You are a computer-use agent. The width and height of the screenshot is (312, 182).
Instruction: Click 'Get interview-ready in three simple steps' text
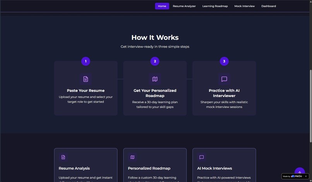coord(155,47)
